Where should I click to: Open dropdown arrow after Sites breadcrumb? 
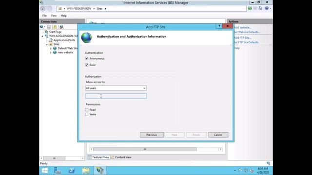[x=106, y=9]
